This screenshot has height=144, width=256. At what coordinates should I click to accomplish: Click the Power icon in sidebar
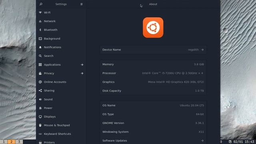pyautogui.click(x=40, y=108)
